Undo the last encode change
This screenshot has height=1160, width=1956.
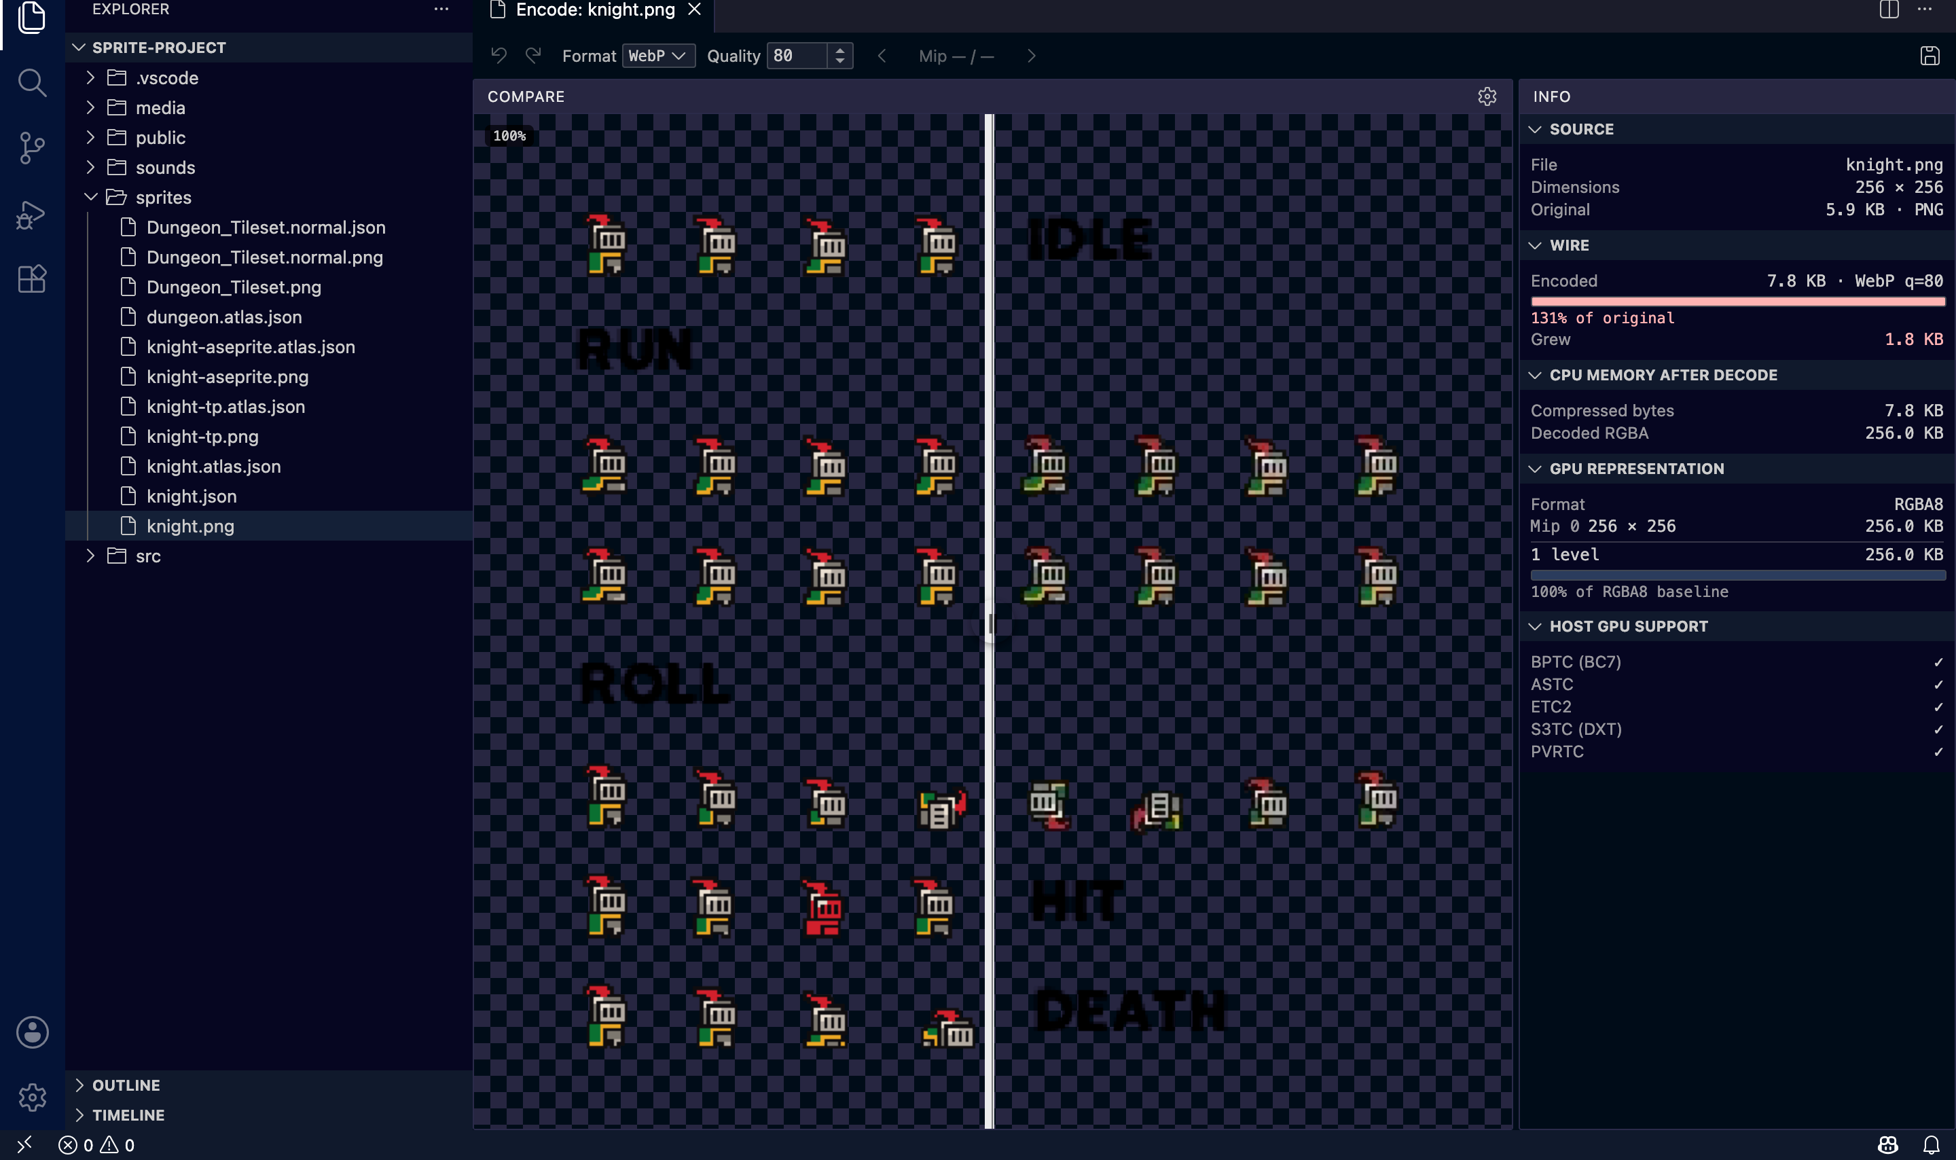(499, 56)
